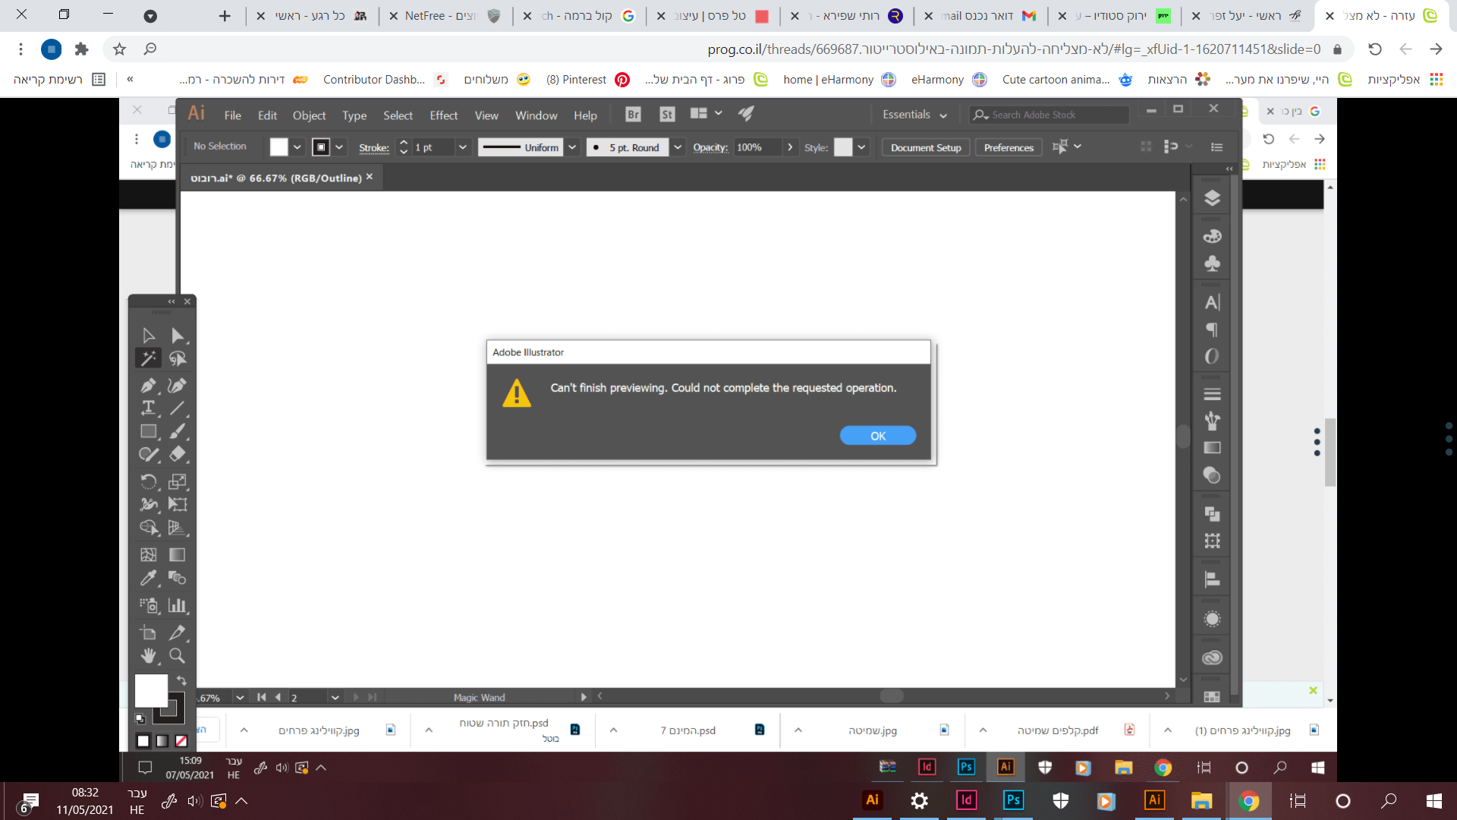Click OK in the error dialog
The width and height of the screenshot is (1457, 820).
point(877,436)
